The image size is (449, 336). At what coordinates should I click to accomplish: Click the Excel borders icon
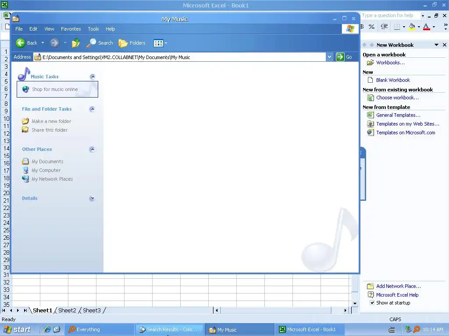(397, 27)
